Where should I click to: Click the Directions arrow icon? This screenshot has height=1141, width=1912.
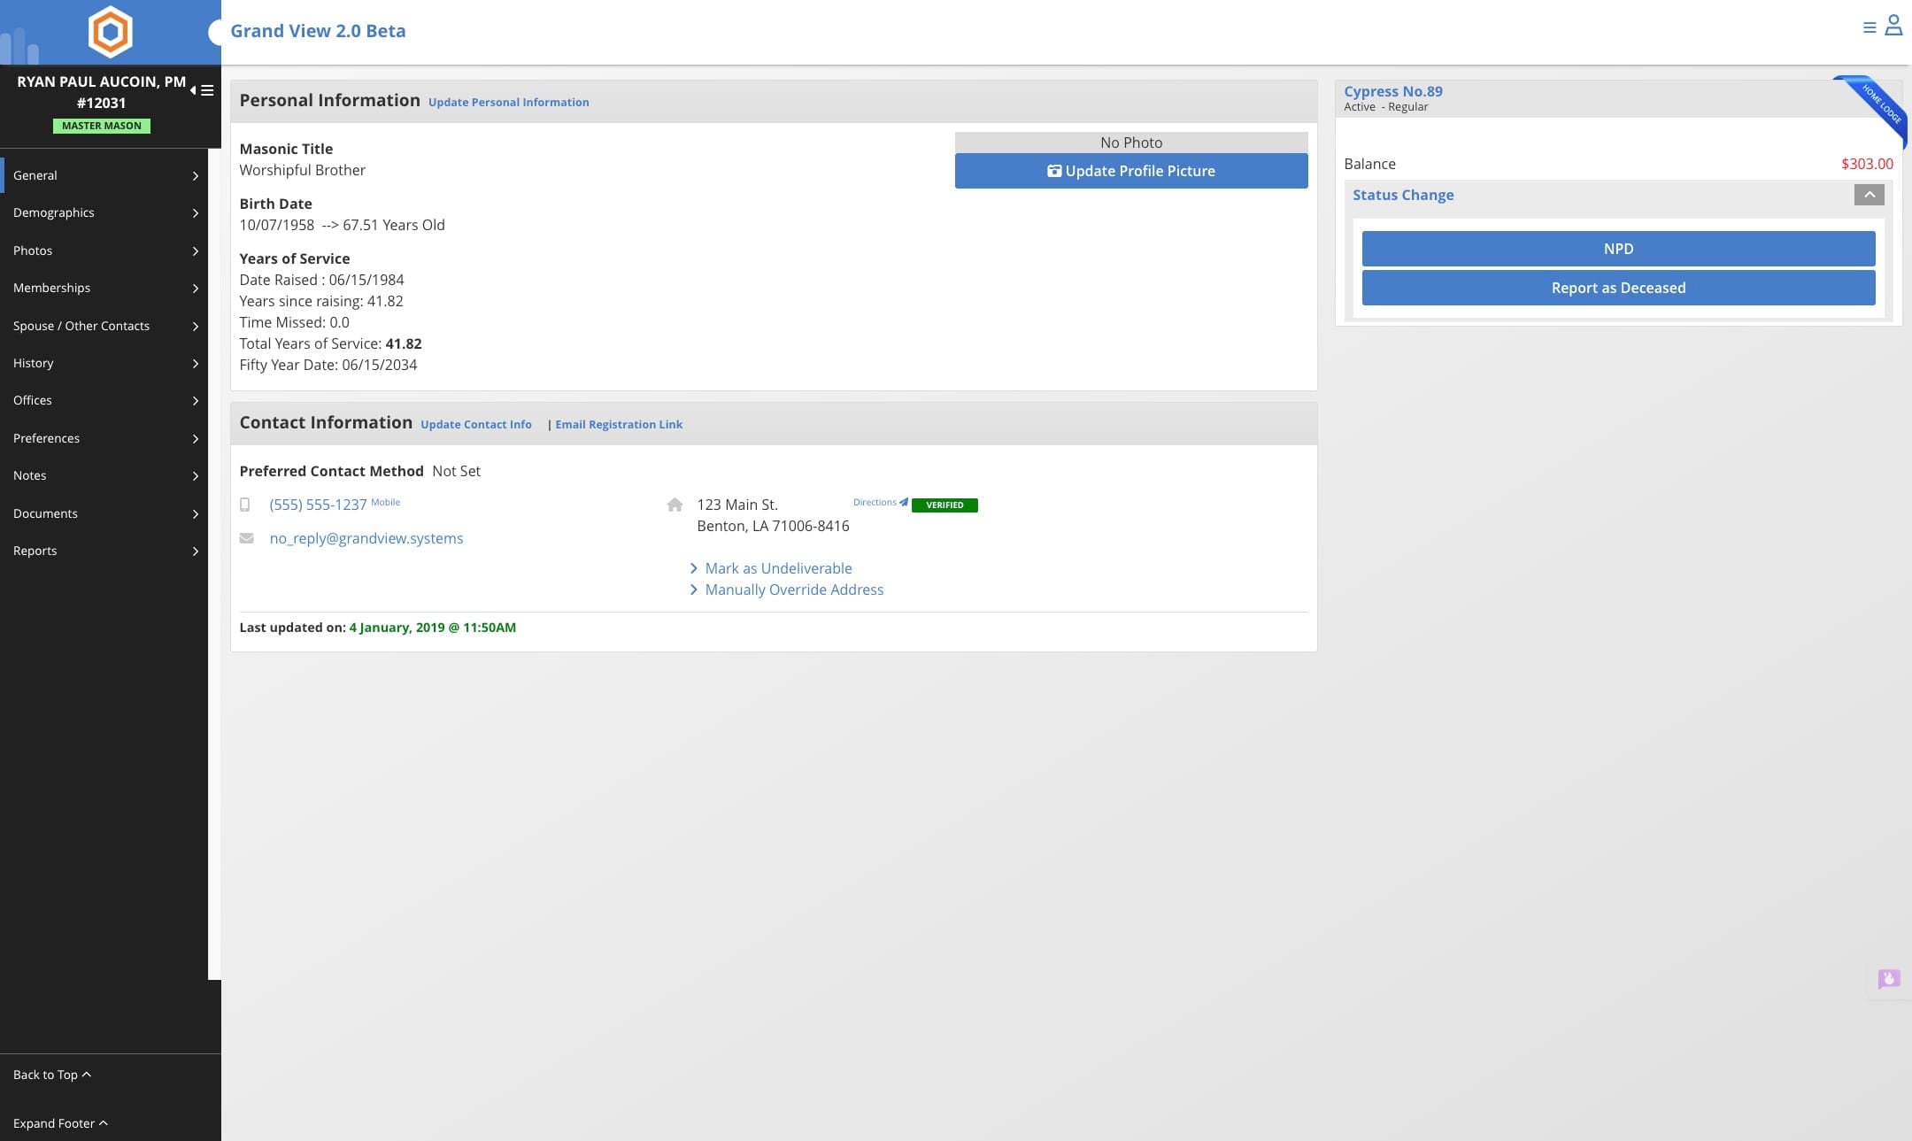pos(903,502)
